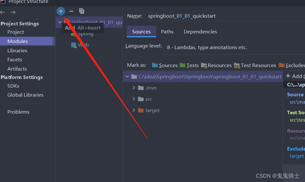
Task: Click the Mark as Resources label
Action: (x=220, y=65)
